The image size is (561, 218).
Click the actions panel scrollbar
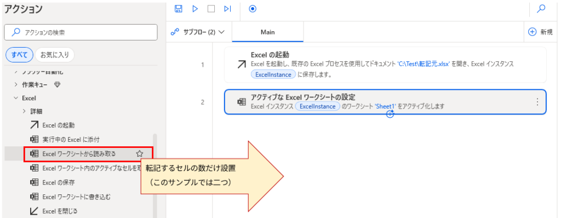pos(154,175)
